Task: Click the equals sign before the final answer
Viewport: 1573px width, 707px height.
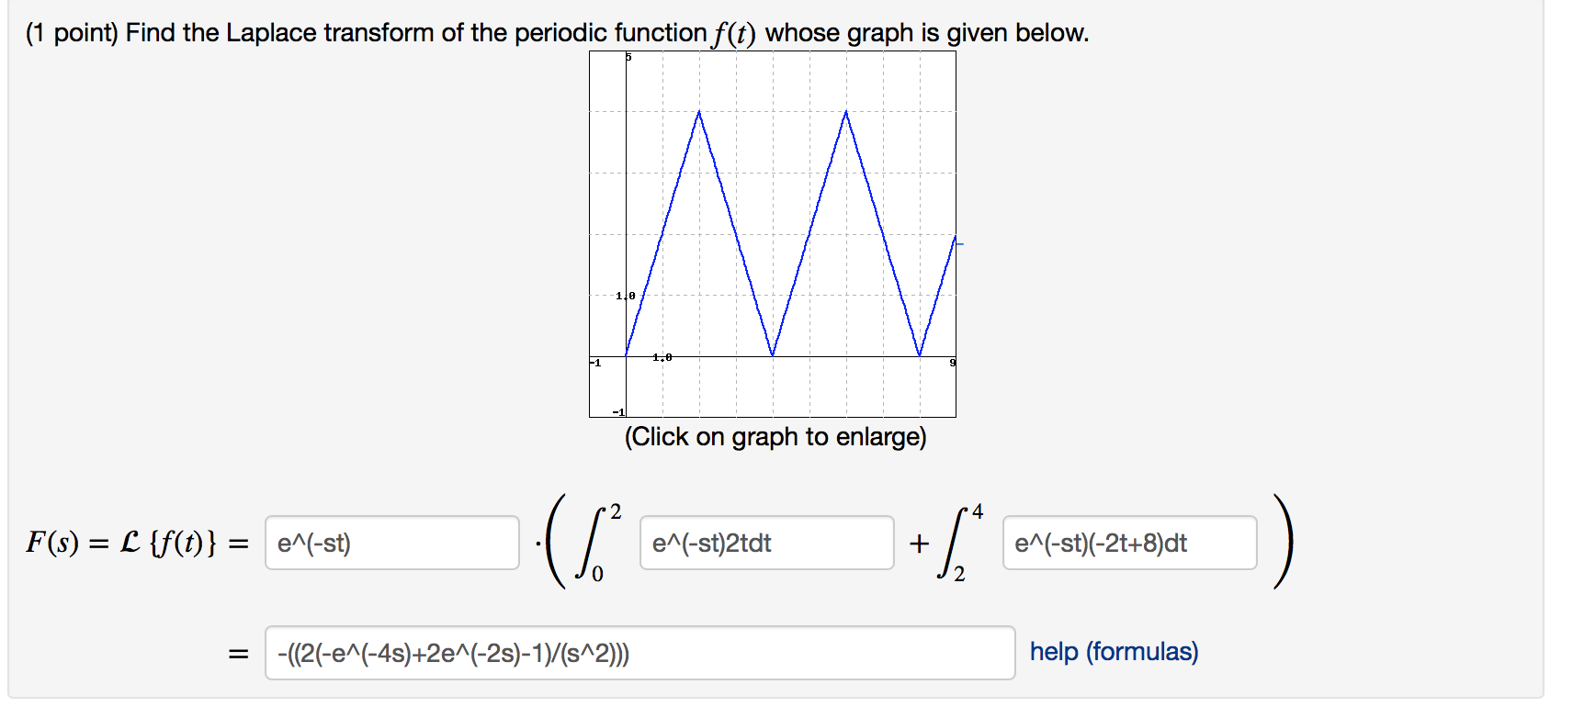Action: pyautogui.click(x=238, y=653)
